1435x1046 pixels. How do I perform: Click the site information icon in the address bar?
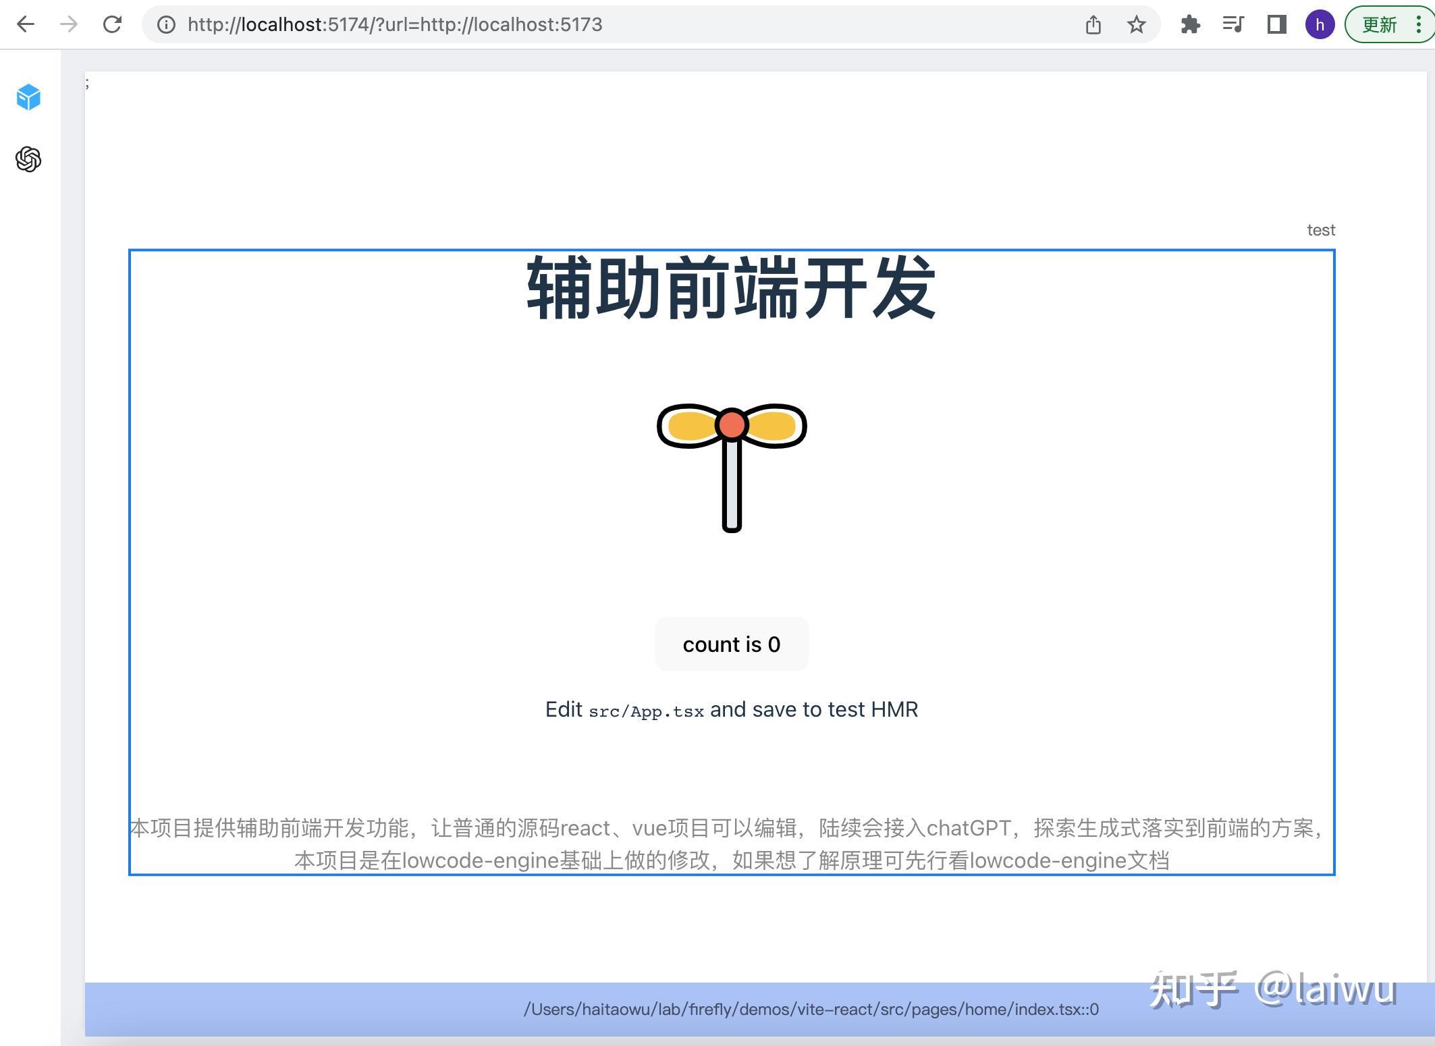(166, 25)
